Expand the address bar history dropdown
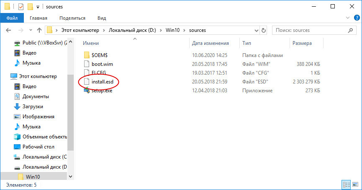 pyautogui.click(x=256, y=30)
